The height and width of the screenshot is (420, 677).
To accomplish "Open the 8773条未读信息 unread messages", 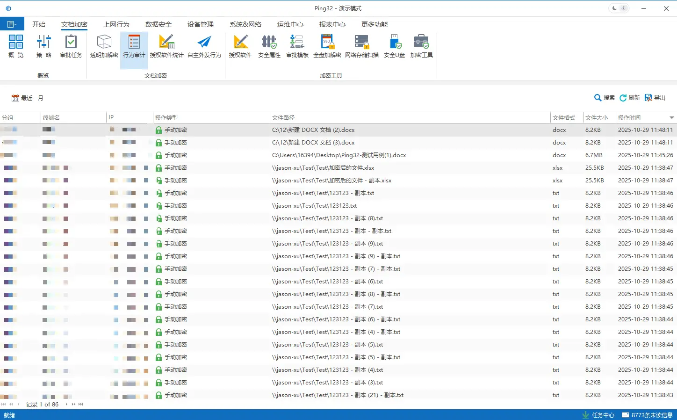I will coord(648,415).
